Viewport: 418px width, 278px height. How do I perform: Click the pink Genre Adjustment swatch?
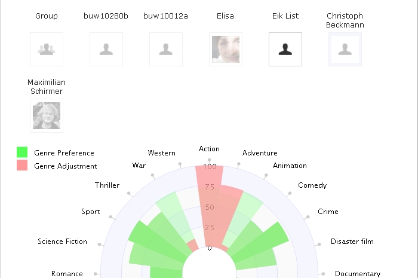22,165
